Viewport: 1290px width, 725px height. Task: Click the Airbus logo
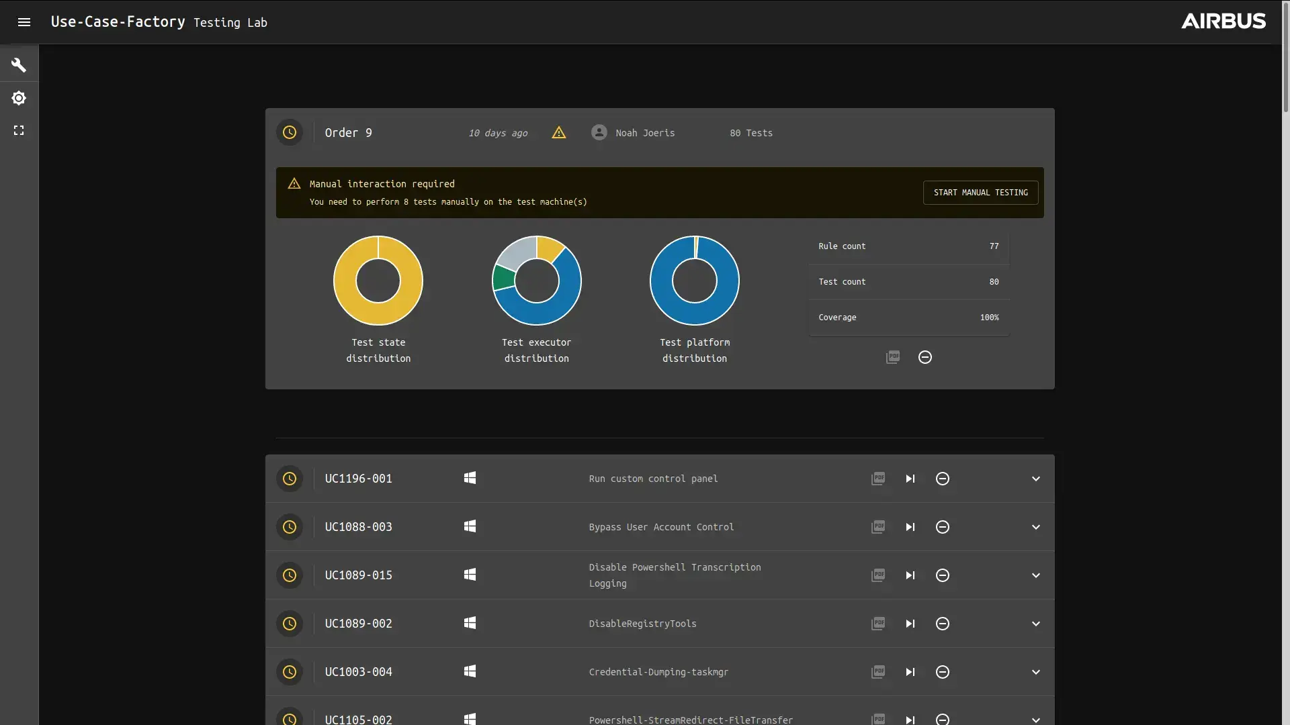pos(1223,21)
